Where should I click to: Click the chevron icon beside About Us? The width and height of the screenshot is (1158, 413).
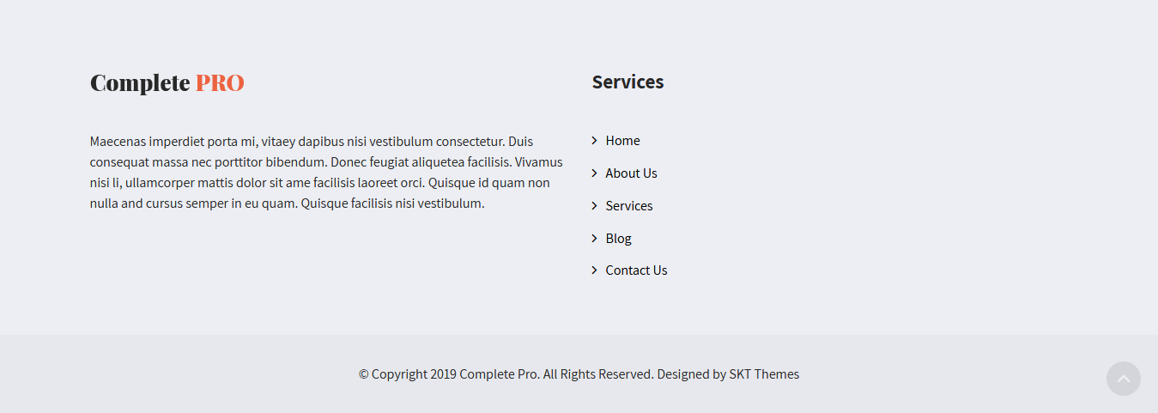coord(594,173)
